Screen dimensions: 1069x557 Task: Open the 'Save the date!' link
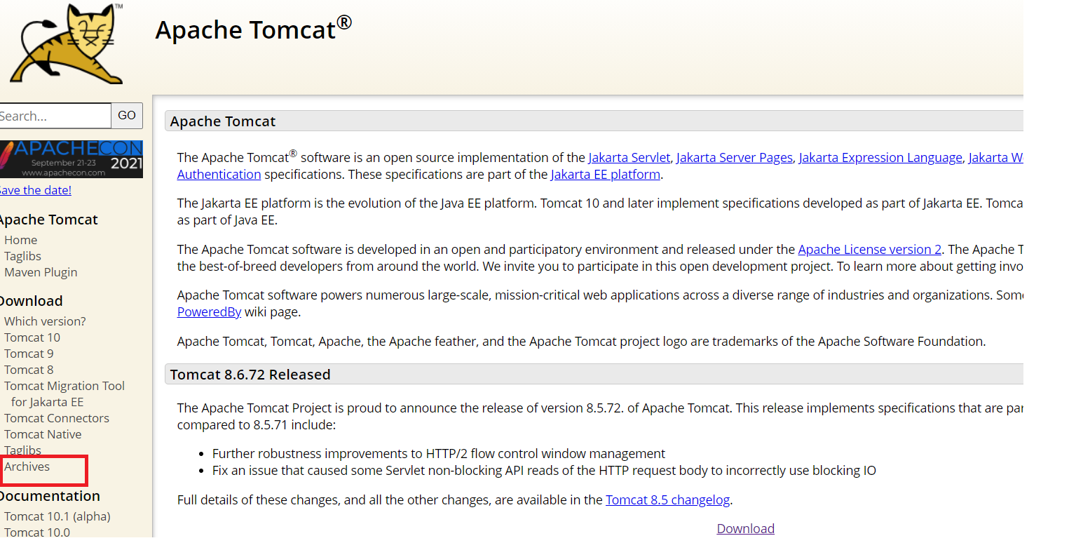[35, 189]
